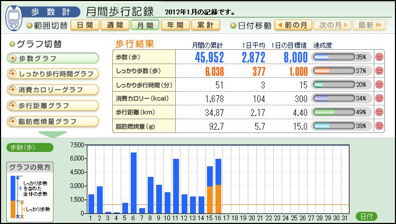Click the sad face for 歩行距離 row
The image size is (396, 224).
(379, 112)
